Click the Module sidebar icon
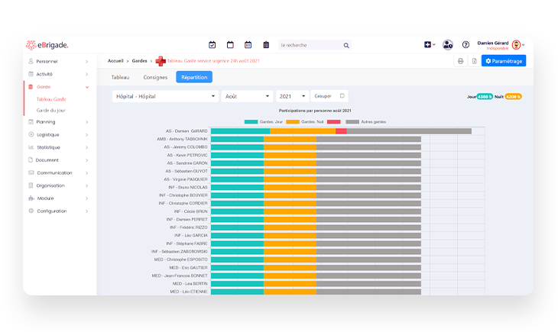The width and height of the screenshot is (558, 332). pyautogui.click(x=31, y=198)
